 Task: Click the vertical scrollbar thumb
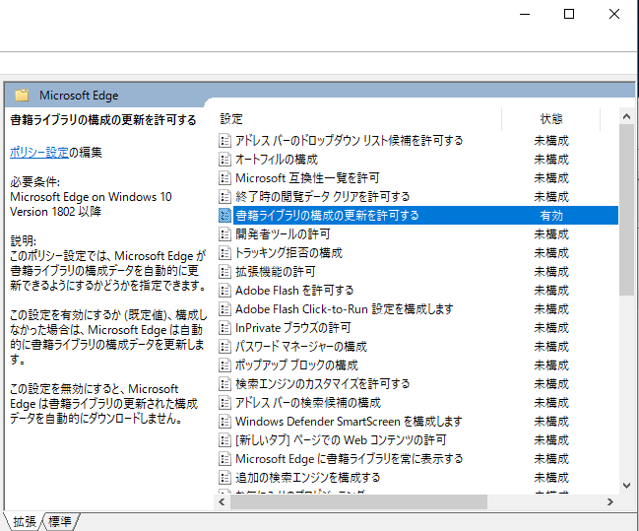point(627,210)
